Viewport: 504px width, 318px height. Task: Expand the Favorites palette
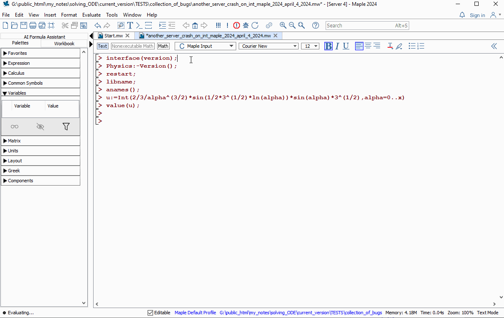coord(41,53)
